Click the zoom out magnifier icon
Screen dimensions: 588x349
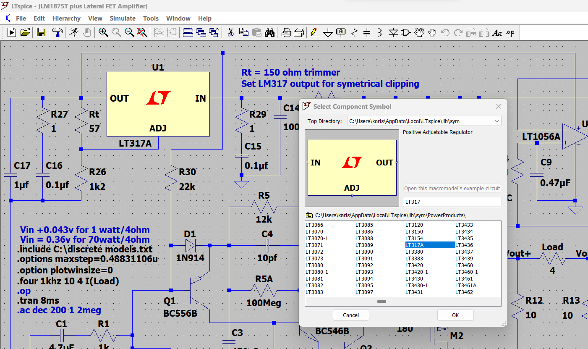click(x=129, y=32)
